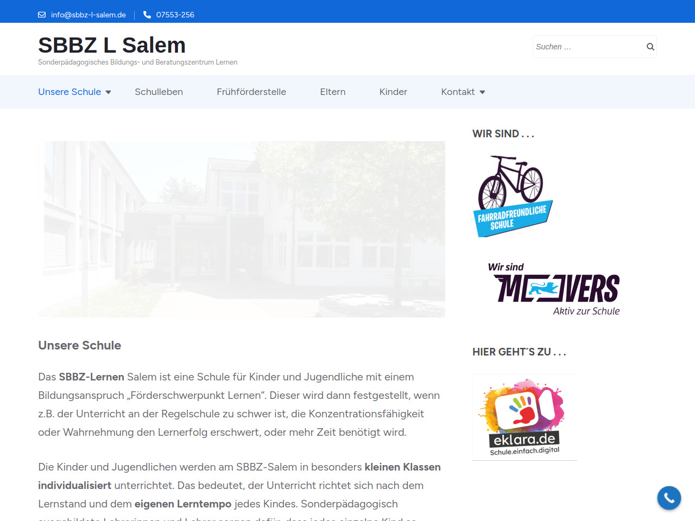695x521 pixels.
Task: Expand the Kontakt menu arrow
Action: [x=482, y=92]
